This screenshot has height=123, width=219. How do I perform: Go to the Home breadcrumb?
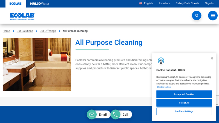point(6,31)
